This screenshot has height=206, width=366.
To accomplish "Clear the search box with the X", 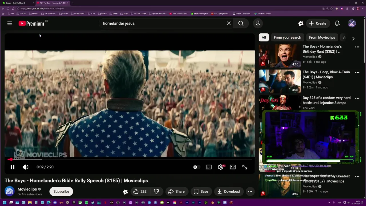I will (229, 23).
